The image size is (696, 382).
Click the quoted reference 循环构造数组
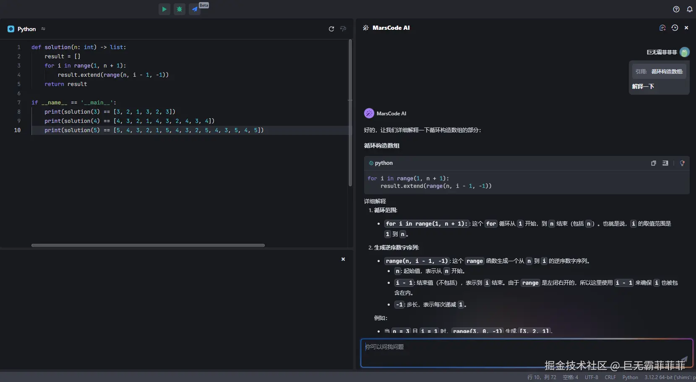pyautogui.click(x=659, y=71)
